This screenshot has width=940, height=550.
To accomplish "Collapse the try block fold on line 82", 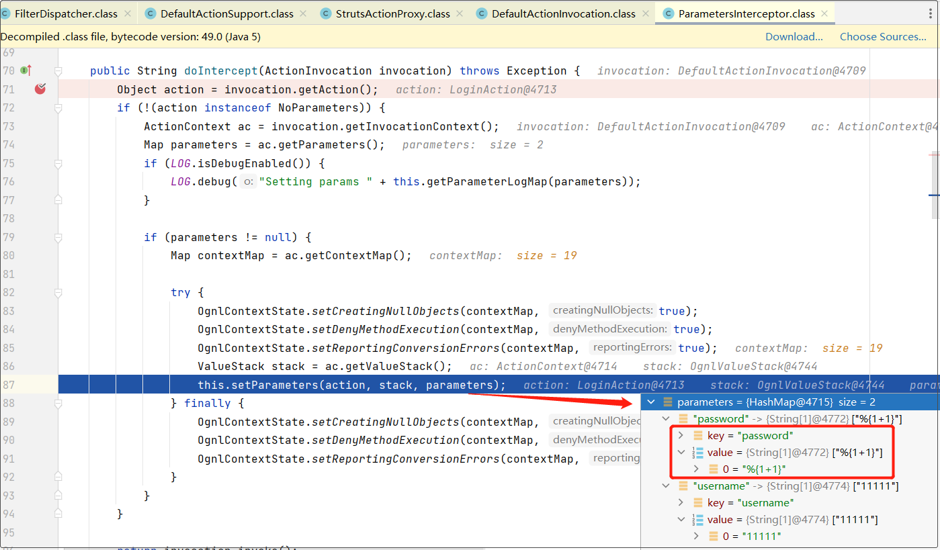I will pos(58,292).
